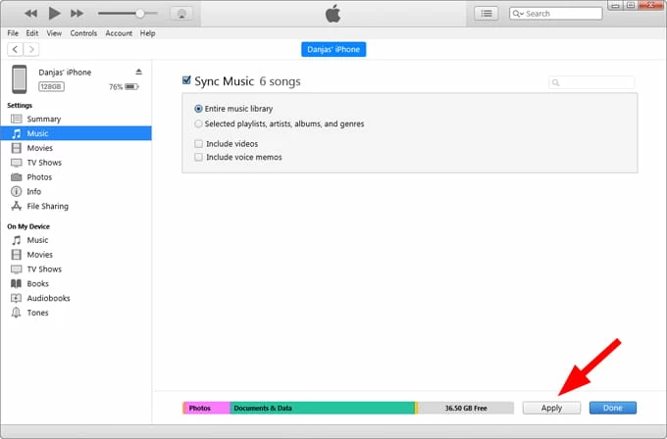Skip to the next track
This screenshot has height=439, width=667.
click(x=77, y=14)
